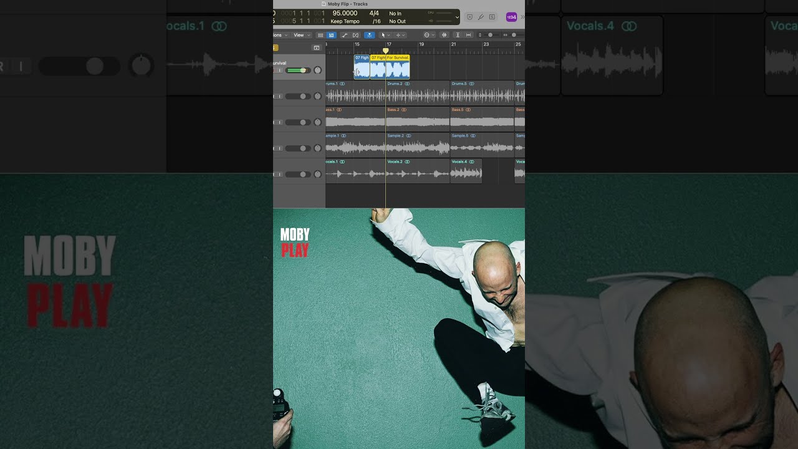Image resolution: width=798 pixels, height=449 pixels.
Task: Toggle the global tracks button
Action: pos(316,48)
